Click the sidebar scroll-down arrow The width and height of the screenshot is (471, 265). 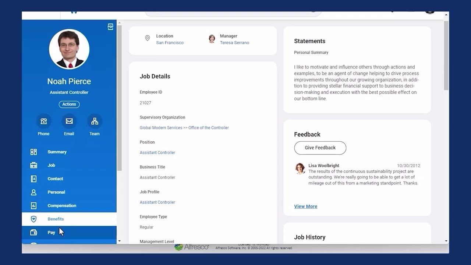tap(119, 241)
